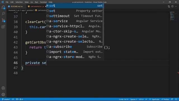Open the Edit menu
The height and width of the screenshot is (101, 179).
12,2
